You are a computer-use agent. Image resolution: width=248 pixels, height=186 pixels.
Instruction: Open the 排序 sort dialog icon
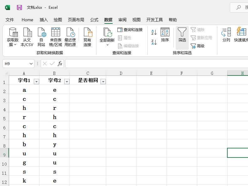165,32
